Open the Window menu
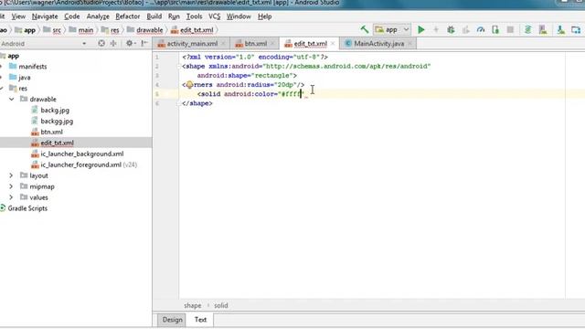This screenshot has width=585, height=329. pos(239,16)
